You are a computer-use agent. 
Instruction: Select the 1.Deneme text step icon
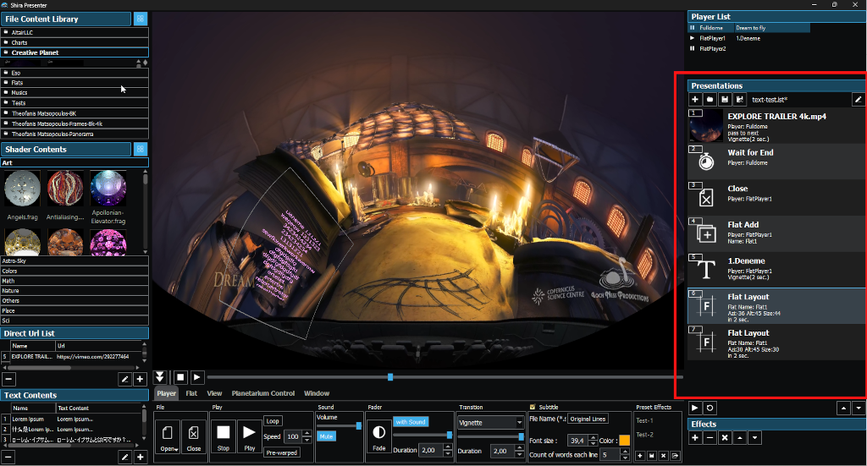[x=706, y=270]
